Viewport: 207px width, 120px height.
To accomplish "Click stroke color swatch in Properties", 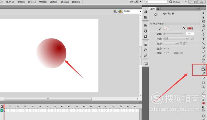I will 166,28.
